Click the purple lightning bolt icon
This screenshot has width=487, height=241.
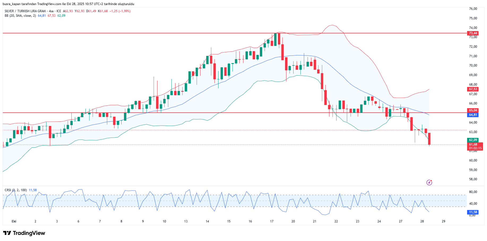(x=429, y=182)
